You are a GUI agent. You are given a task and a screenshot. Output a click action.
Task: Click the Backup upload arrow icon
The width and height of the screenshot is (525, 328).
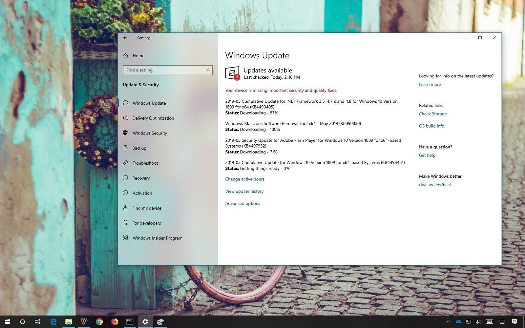pyautogui.click(x=125, y=148)
